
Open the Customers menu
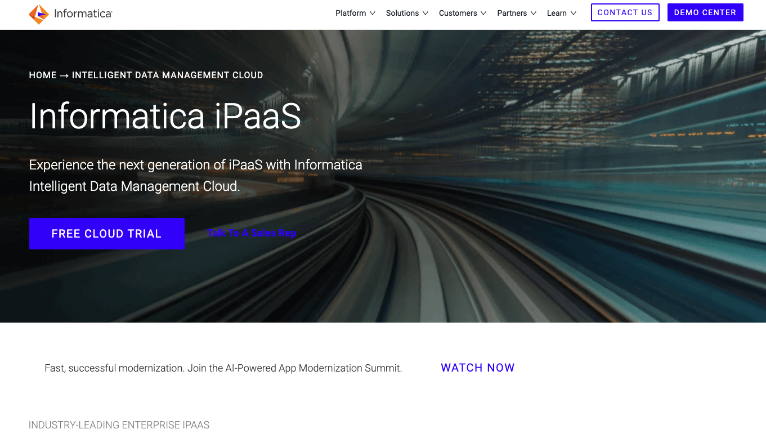pos(458,13)
